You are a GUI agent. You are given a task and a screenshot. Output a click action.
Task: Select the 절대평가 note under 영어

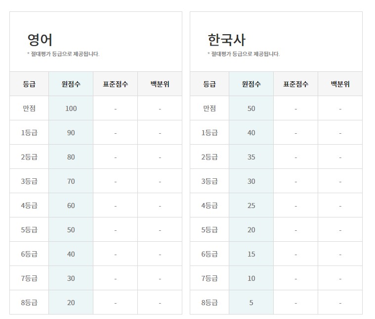tap(63, 54)
